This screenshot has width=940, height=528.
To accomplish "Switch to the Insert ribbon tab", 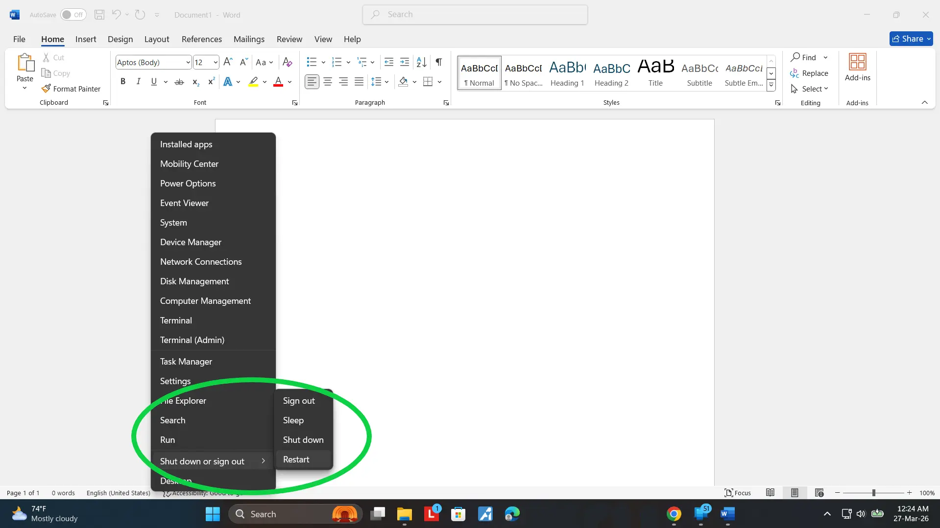I will coord(86,39).
